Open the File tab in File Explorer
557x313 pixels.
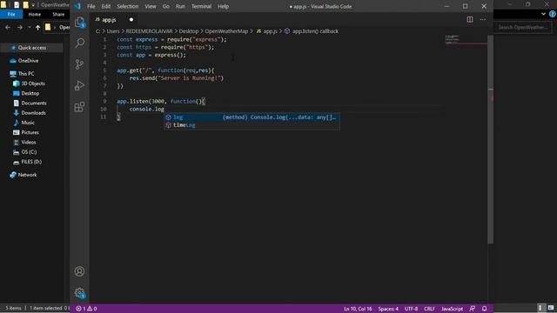click(11, 14)
